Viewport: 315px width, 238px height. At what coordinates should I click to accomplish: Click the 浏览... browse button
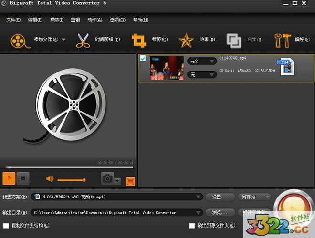(x=220, y=212)
